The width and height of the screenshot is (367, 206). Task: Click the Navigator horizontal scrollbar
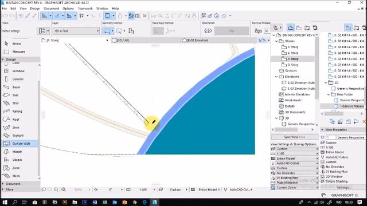pos(287,129)
